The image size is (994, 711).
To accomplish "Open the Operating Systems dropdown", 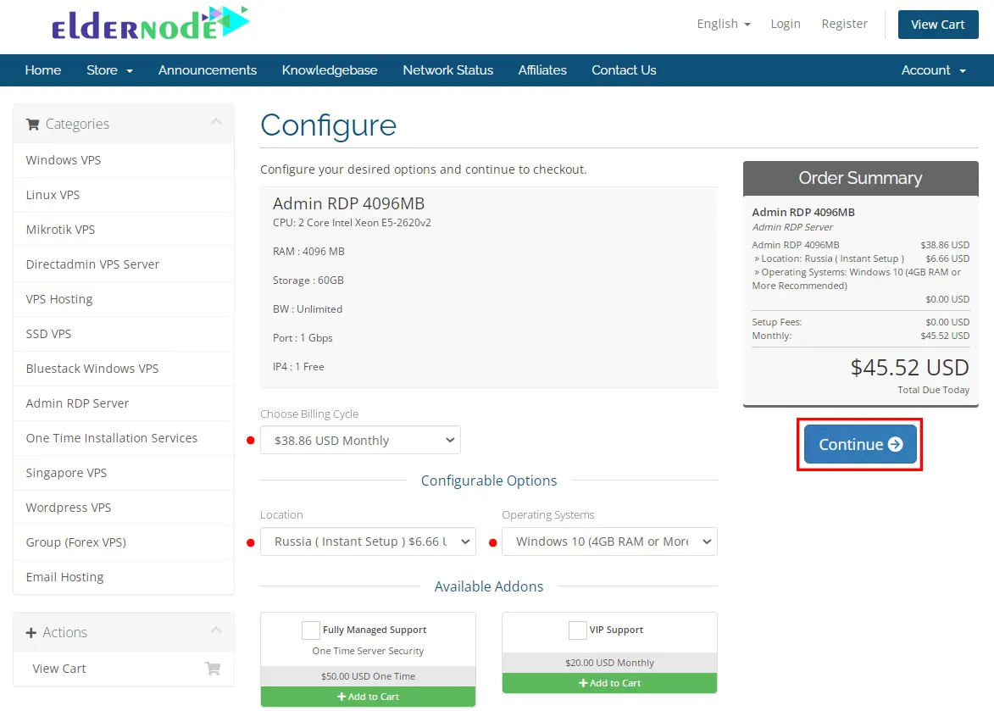I will pos(609,542).
